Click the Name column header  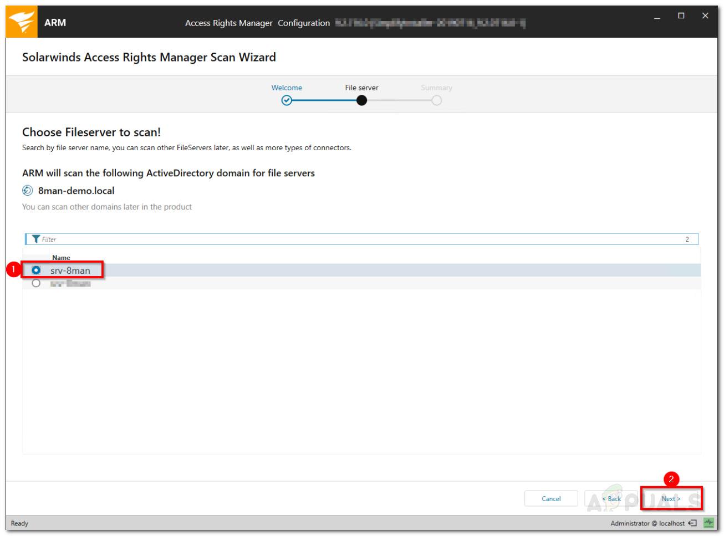(61, 257)
